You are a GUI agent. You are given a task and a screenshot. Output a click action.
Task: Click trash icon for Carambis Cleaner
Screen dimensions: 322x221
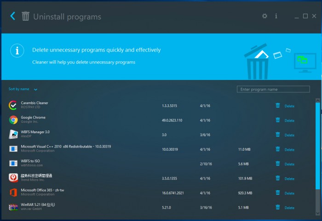pyautogui.click(x=278, y=105)
